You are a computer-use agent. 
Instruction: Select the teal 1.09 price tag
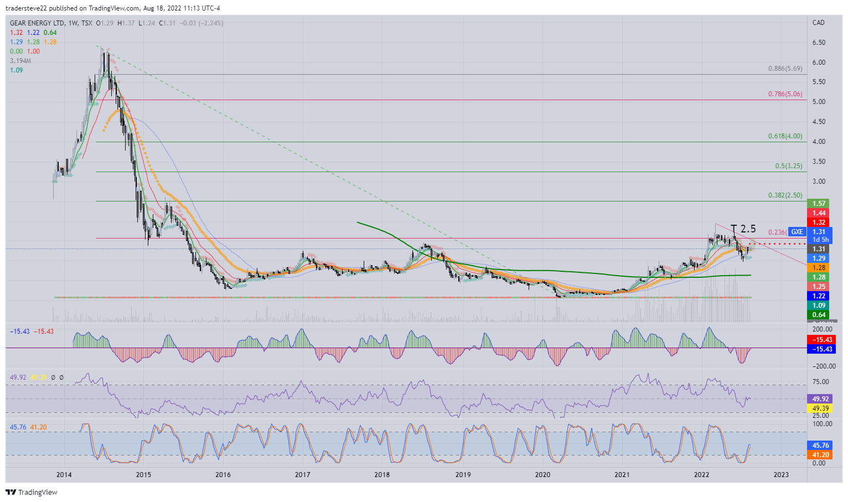[819, 306]
